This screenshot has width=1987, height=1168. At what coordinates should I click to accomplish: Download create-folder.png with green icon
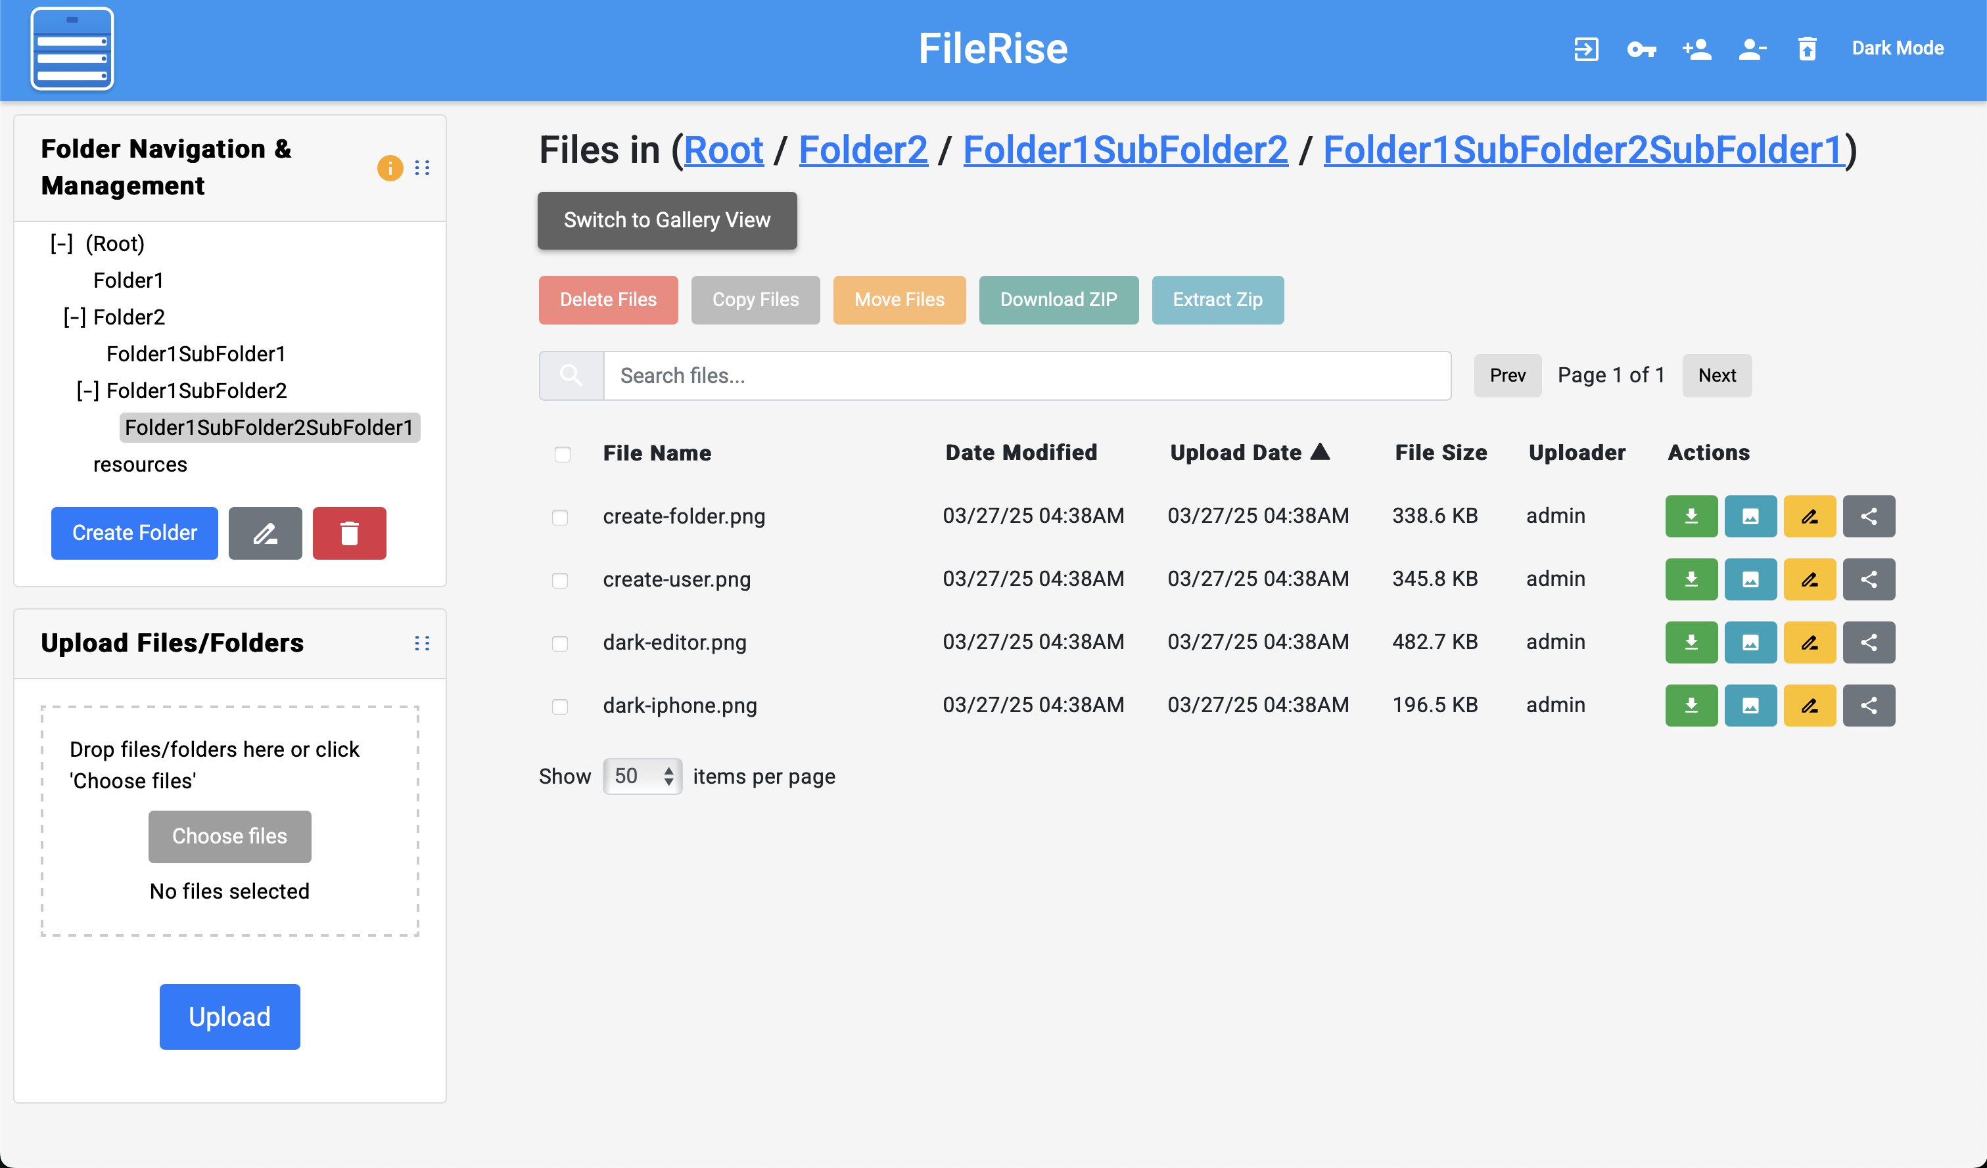[1691, 516]
